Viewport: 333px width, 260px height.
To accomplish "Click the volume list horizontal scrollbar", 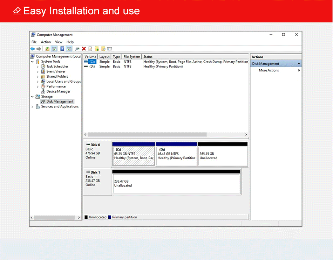I will [147, 135].
